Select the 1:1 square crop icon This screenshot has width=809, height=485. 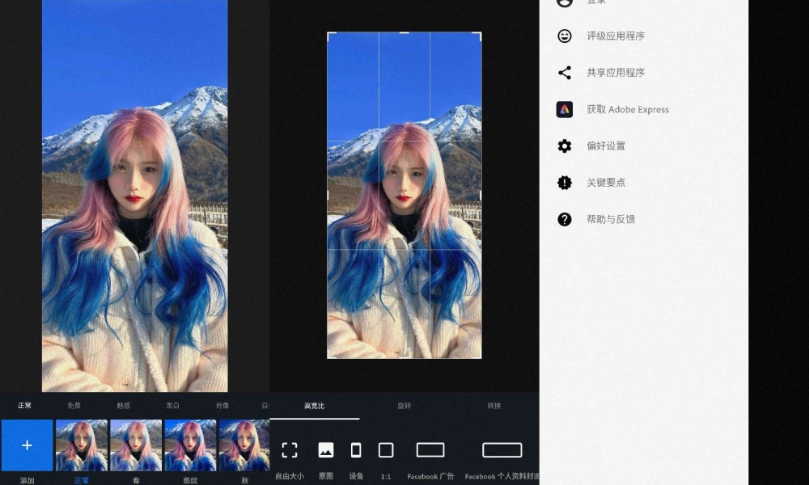pyautogui.click(x=386, y=450)
